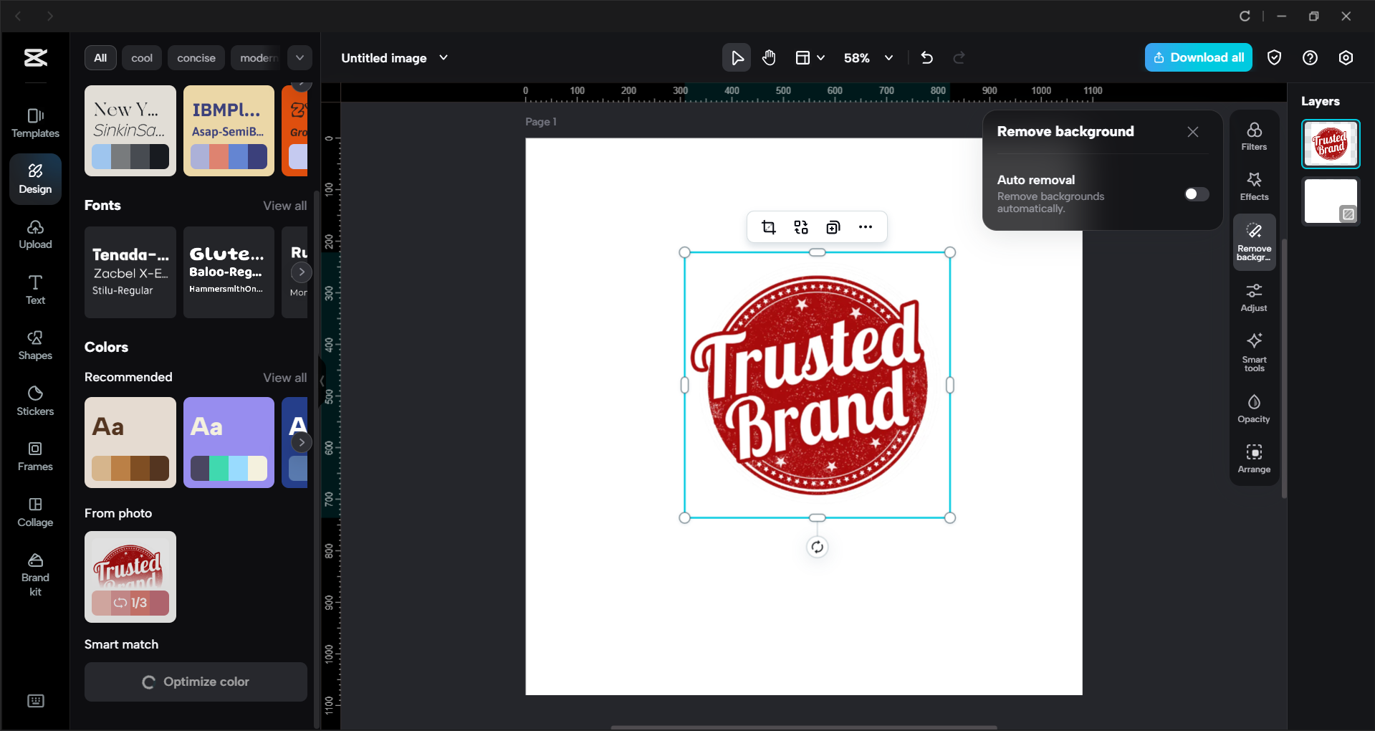Expand the Untitled image title dropdown
The height and width of the screenshot is (731, 1375).
(x=444, y=57)
